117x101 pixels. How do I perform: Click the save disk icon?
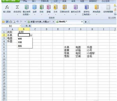(x=7, y=22)
